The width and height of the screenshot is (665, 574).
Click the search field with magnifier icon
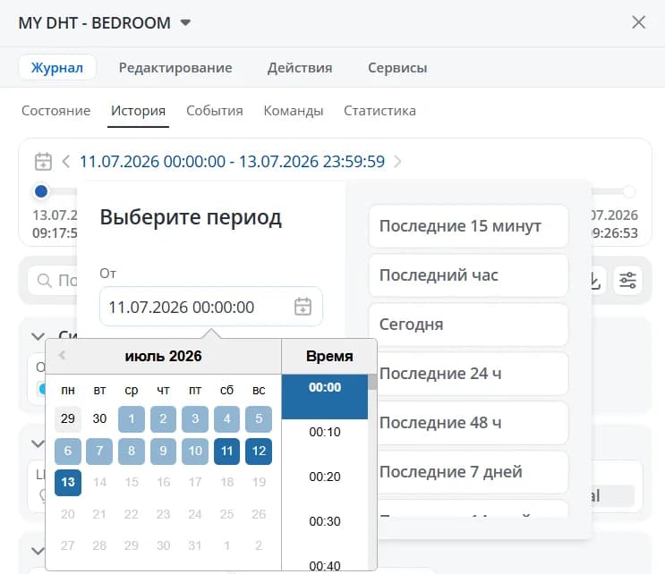point(53,280)
